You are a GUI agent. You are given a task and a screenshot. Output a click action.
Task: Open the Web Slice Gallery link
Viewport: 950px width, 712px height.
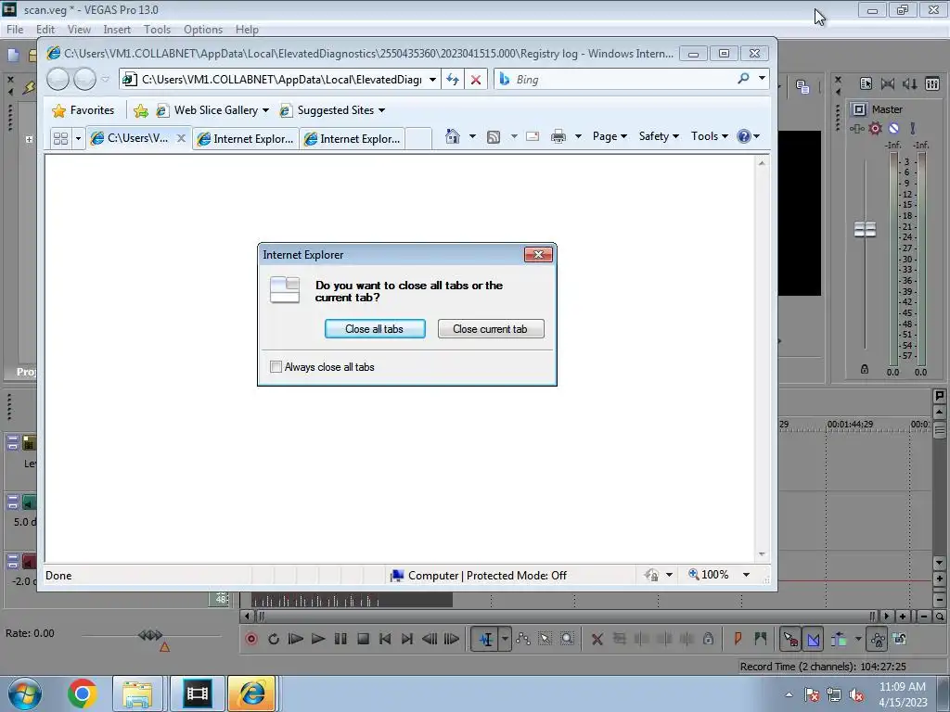[x=212, y=110]
